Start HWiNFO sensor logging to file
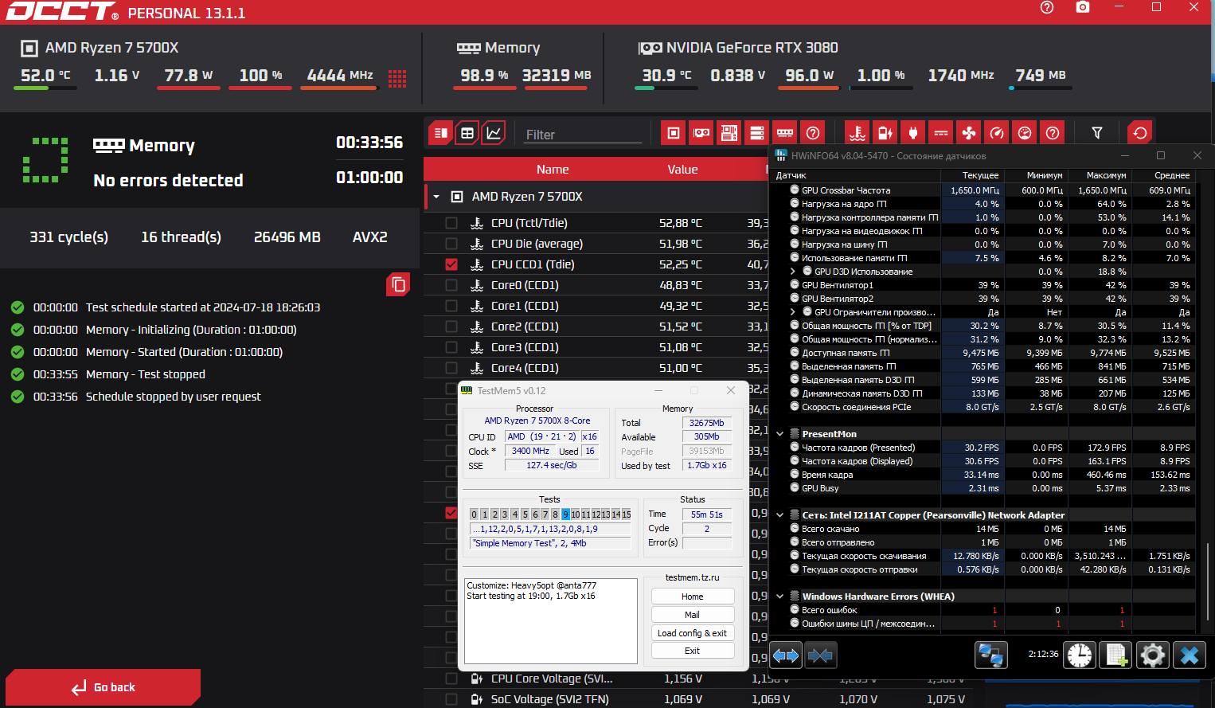Screen dimensions: 1215x708 (1115, 655)
